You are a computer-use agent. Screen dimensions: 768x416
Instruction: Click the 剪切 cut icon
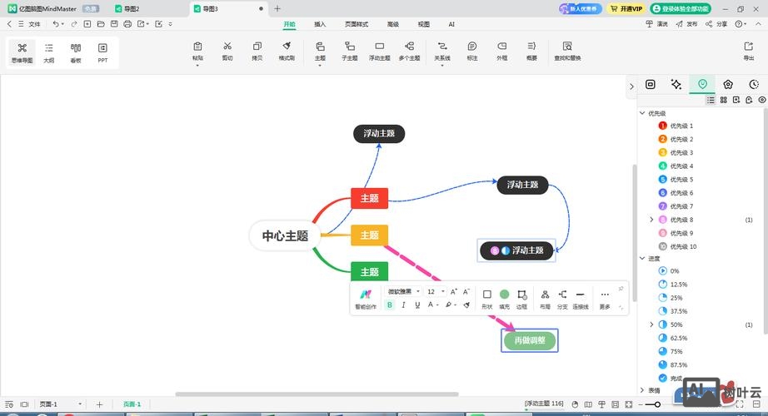[x=227, y=51]
